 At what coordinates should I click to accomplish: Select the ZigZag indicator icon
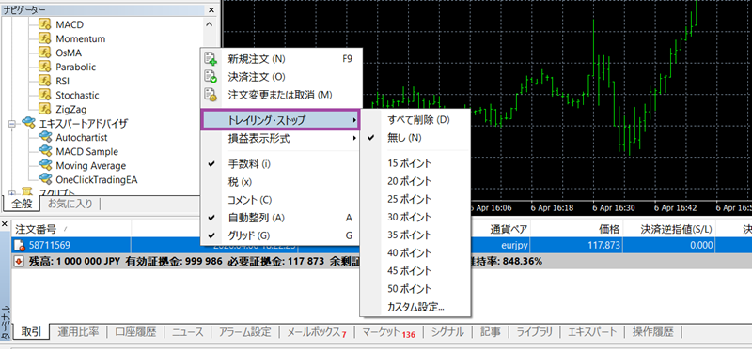(44, 109)
